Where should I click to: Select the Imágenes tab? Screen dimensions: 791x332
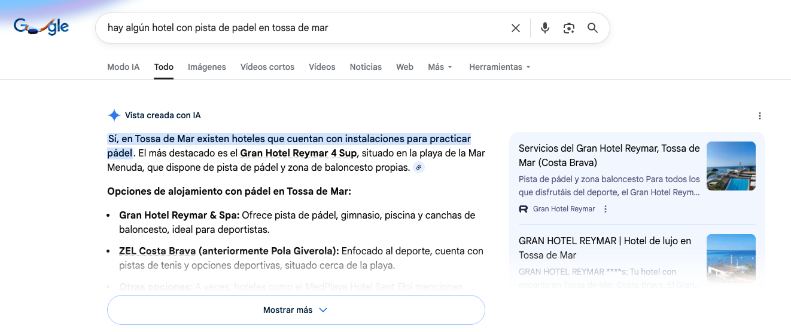coord(206,67)
